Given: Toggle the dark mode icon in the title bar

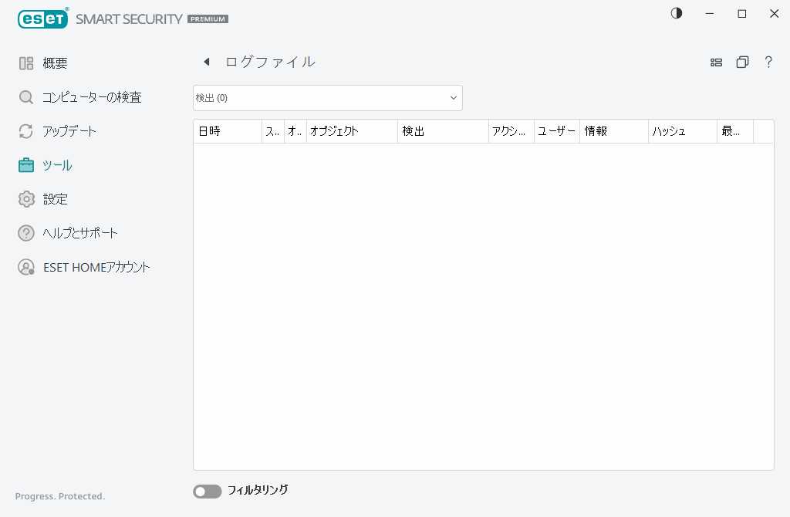Looking at the screenshot, I should coord(676,13).
